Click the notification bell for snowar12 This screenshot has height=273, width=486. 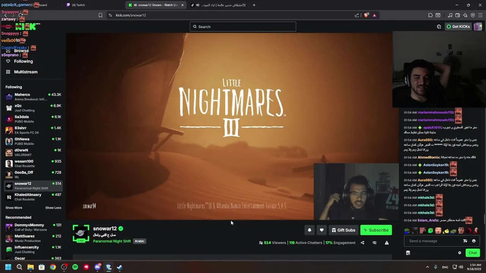[309, 230]
